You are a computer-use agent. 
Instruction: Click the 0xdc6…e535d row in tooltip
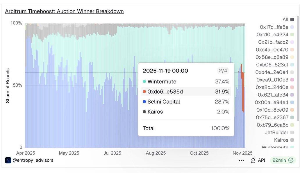[x=186, y=92]
